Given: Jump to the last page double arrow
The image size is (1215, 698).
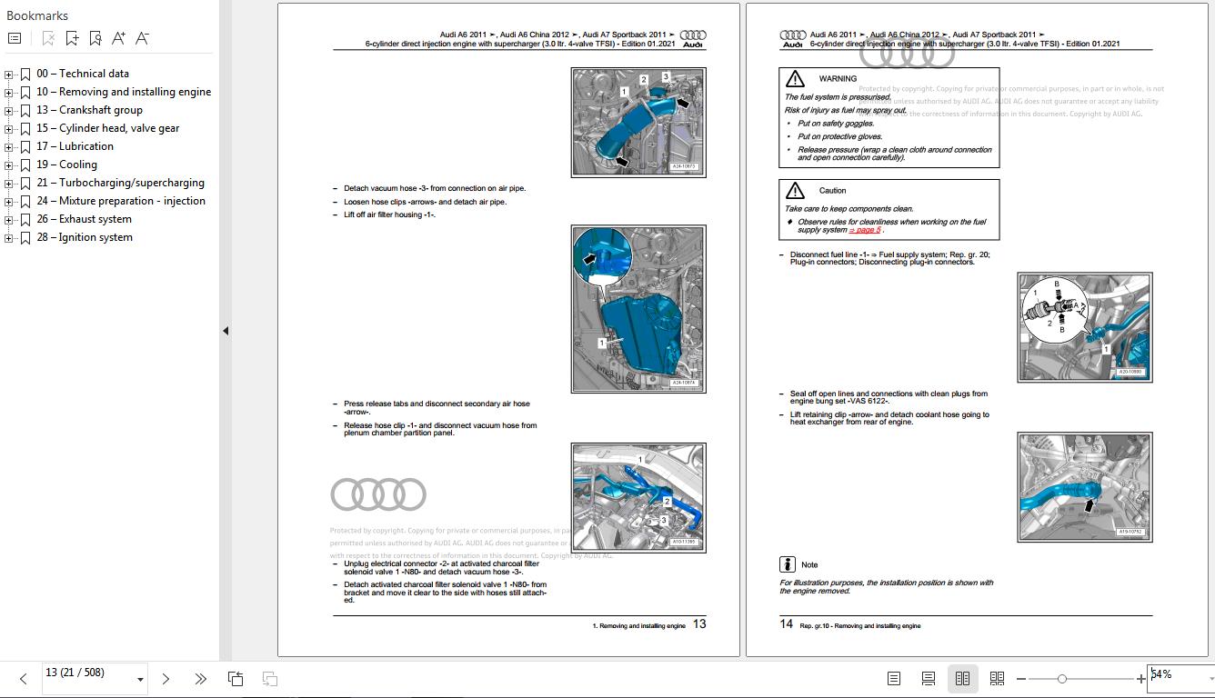Looking at the screenshot, I should 200,679.
